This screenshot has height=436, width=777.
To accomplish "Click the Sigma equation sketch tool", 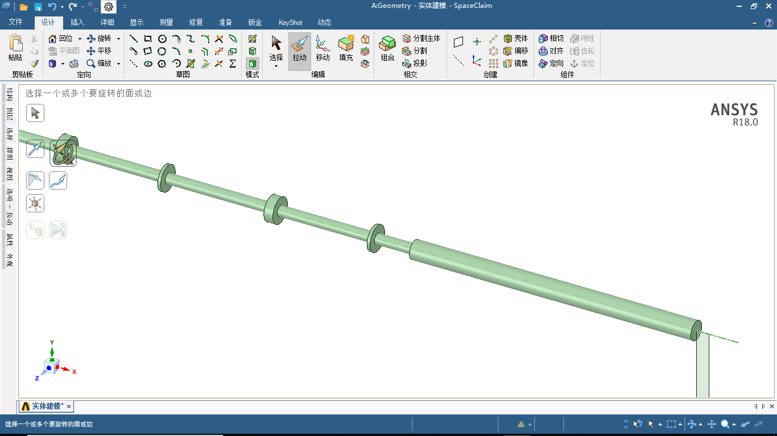I will (233, 64).
